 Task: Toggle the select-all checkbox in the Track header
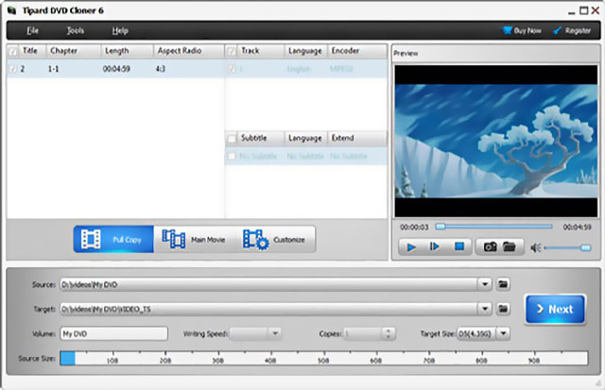coord(233,51)
